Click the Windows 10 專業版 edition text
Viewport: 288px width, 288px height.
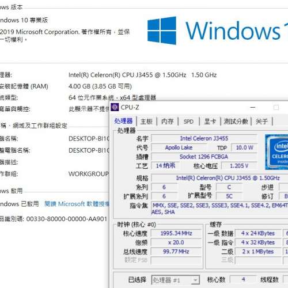coord(24,20)
